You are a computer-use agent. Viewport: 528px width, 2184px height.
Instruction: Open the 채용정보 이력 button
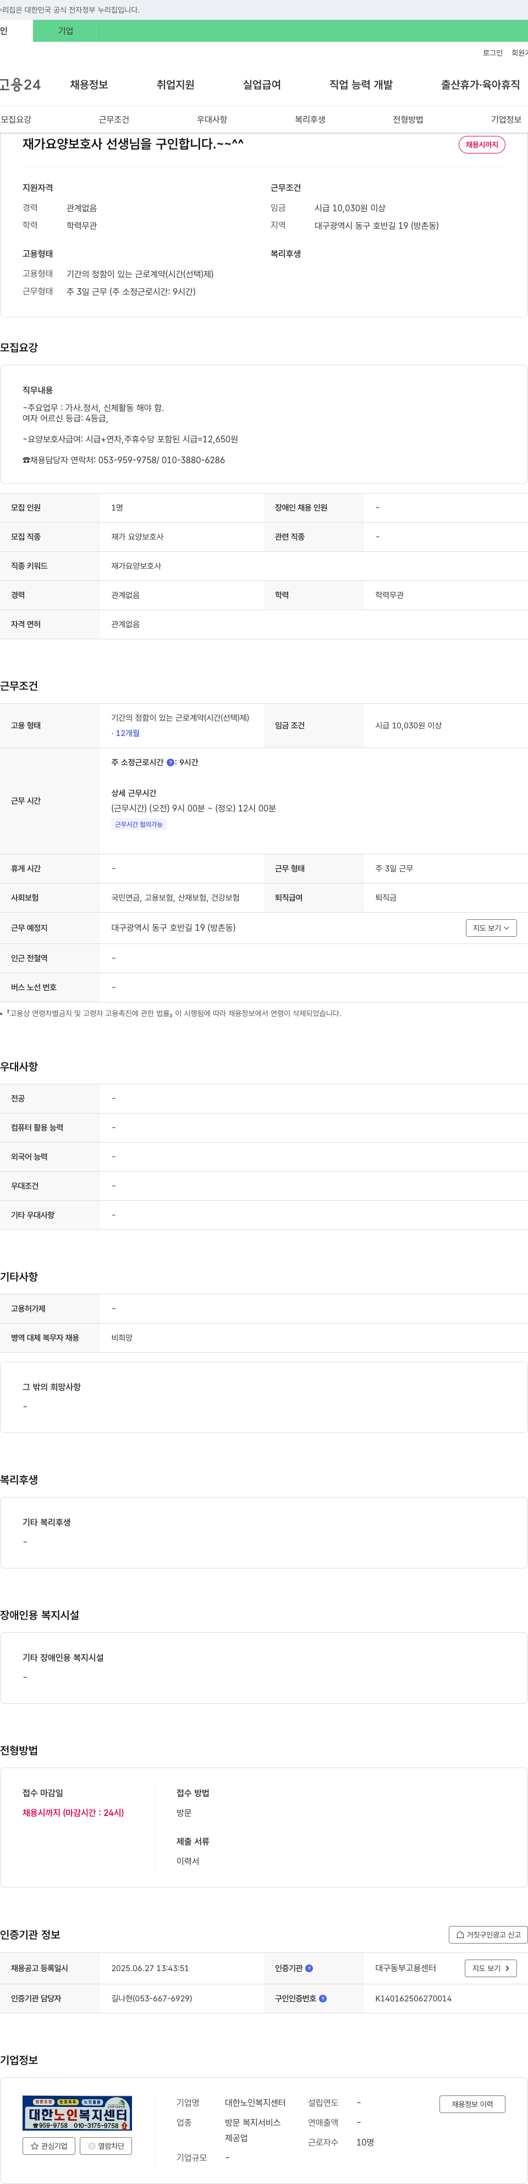pyautogui.click(x=472, y=2104)
